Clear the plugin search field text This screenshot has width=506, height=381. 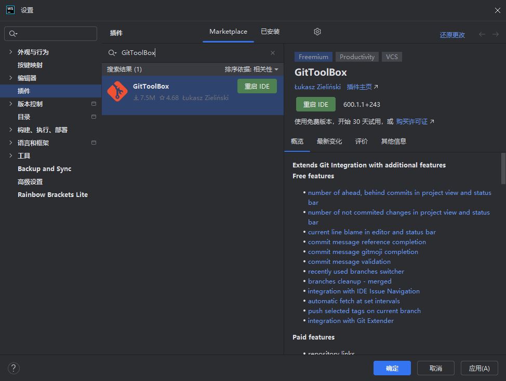click(273, 53)
